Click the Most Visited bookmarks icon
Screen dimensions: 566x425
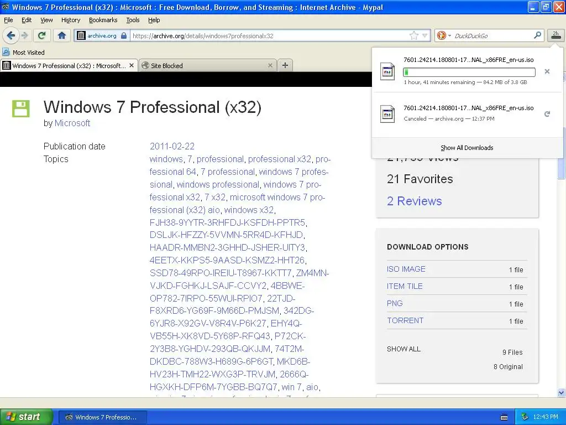pyautogui.click(x=6, y=53)
